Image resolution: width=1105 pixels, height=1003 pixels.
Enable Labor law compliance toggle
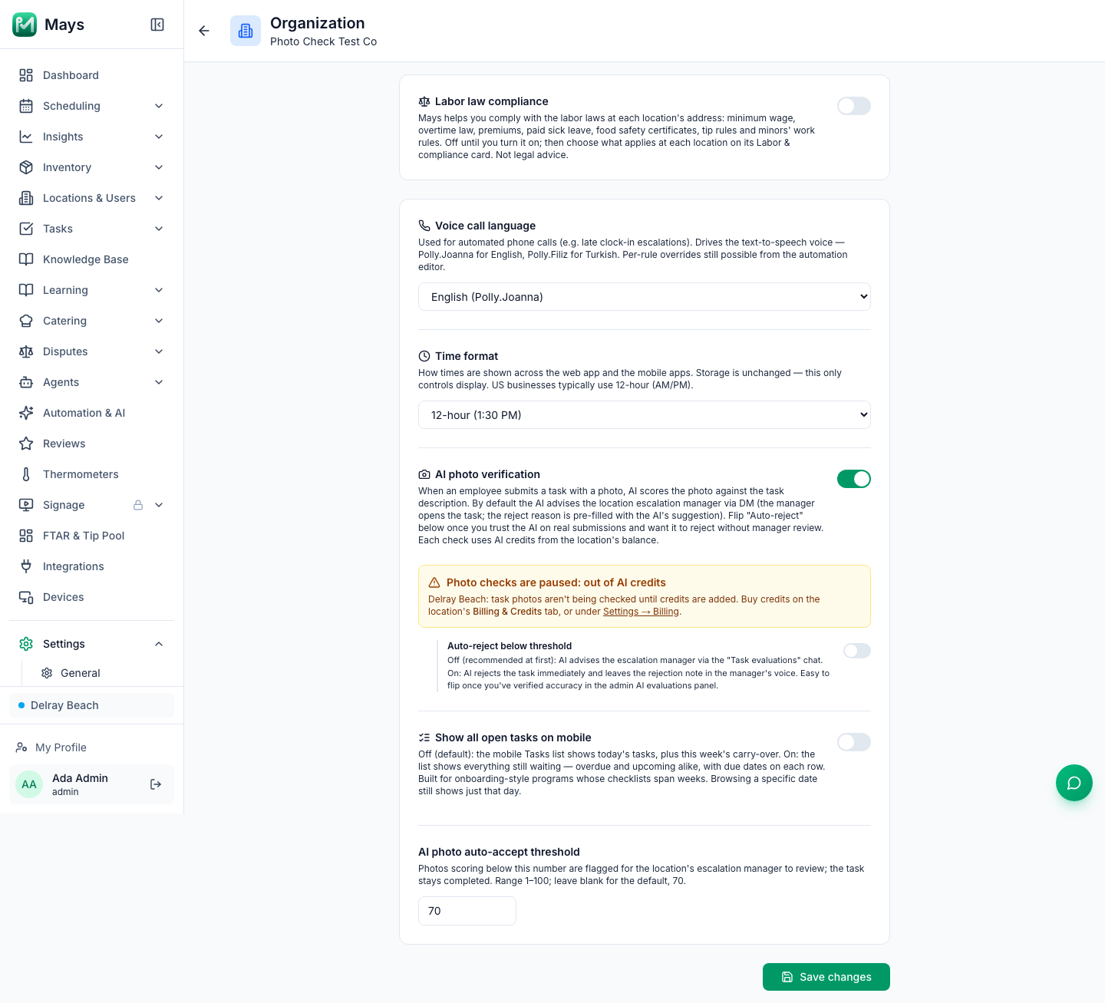pos(854,106)
